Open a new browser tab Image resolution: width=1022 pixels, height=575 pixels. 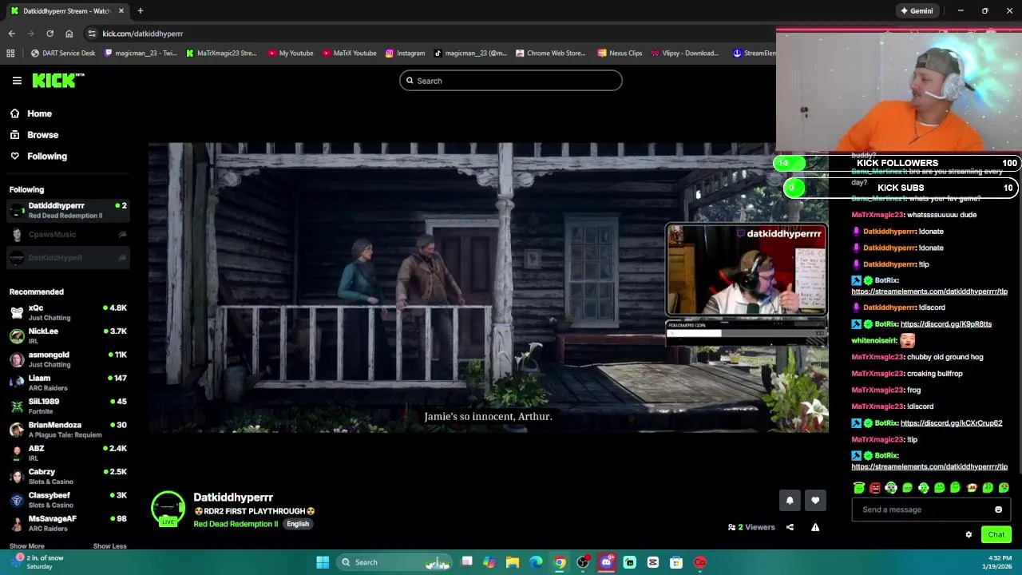coord(140,11)
